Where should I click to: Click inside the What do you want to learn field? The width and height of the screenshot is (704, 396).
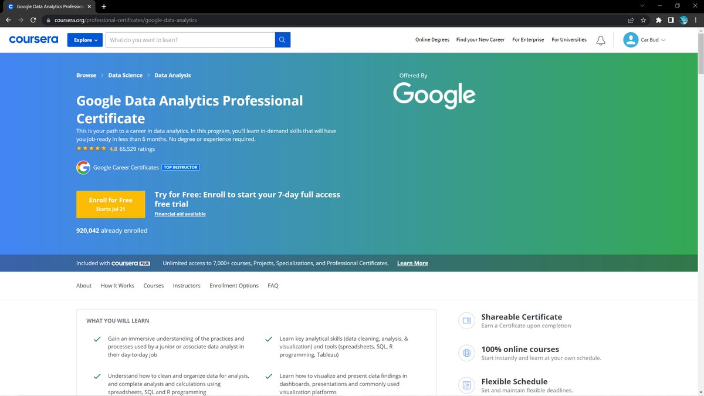tap(188, 39)
